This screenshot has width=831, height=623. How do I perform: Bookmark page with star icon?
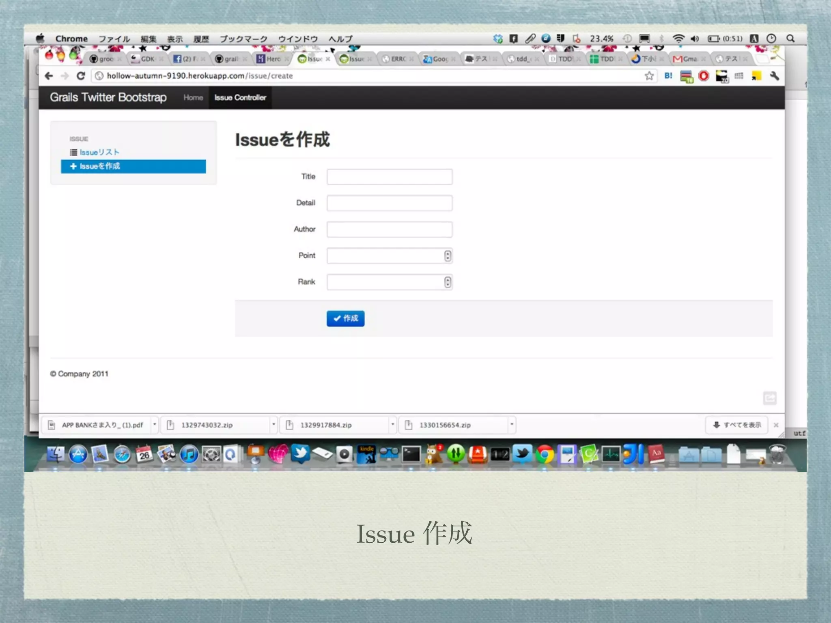(649, 76)
